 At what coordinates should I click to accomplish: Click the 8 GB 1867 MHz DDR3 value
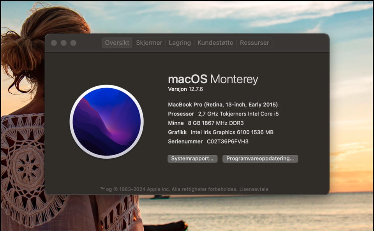tap(216, 123)
